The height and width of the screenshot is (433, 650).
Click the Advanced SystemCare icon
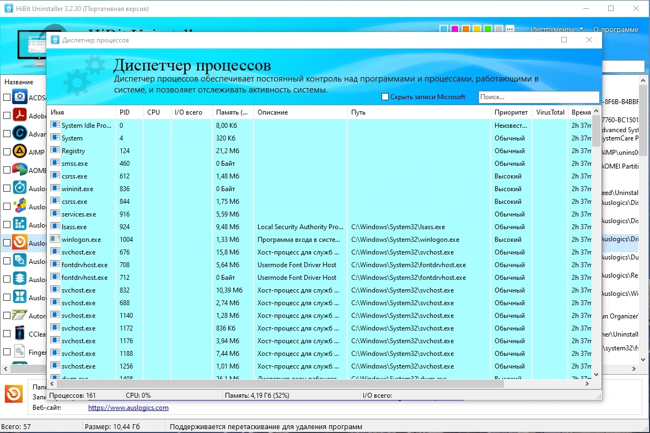coord(19,133)
